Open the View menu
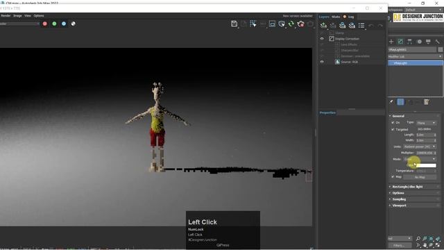The width and height of the screenshot is (444, 250). 28,15
